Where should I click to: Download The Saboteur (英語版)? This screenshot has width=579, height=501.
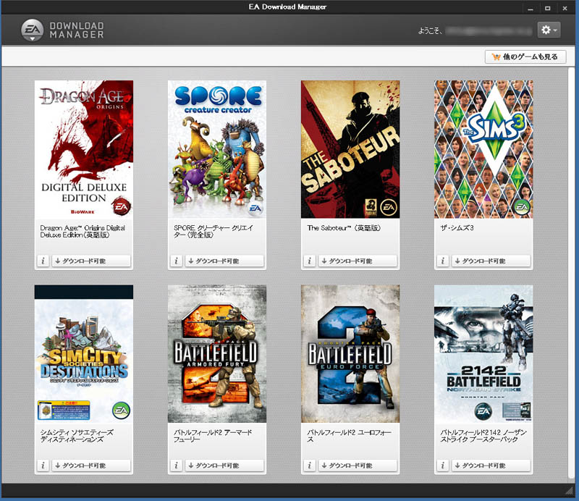pos(358,261)
